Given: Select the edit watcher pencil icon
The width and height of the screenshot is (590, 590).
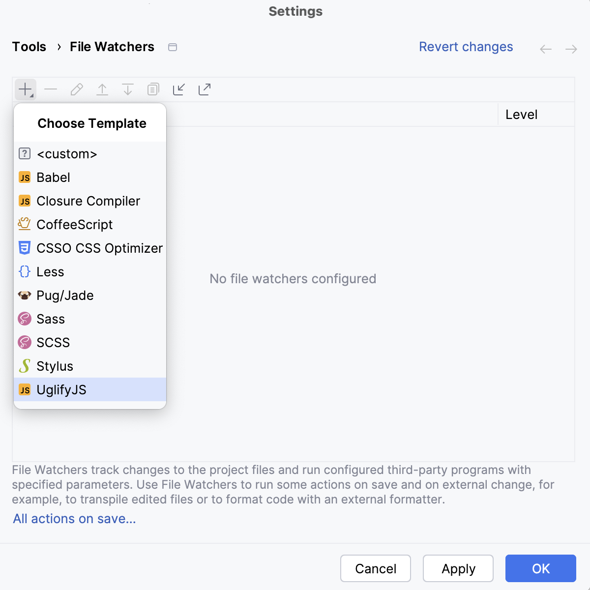Looking at the screenshot, I should [x=76, y=89].
